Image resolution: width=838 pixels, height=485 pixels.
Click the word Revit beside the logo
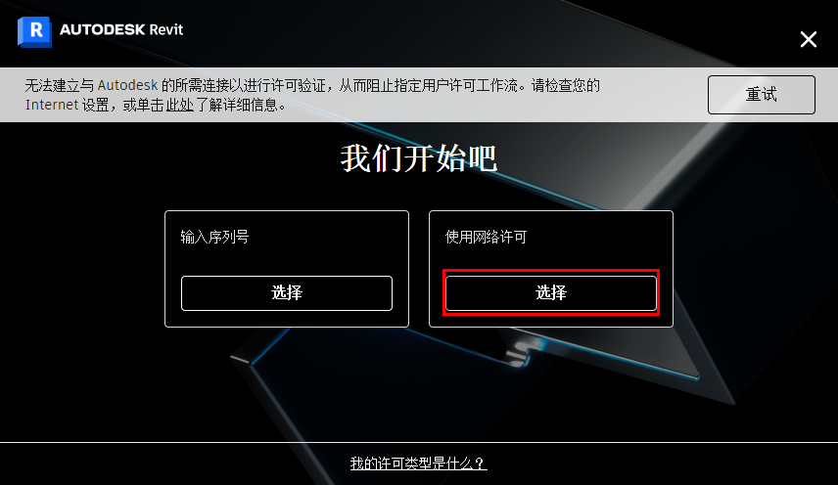pyautogui.click(x=166, y=29)
